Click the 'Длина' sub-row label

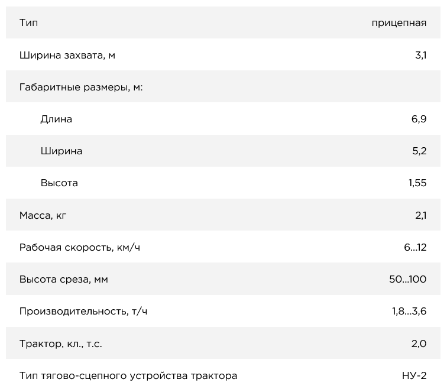[x=56, y=119]
